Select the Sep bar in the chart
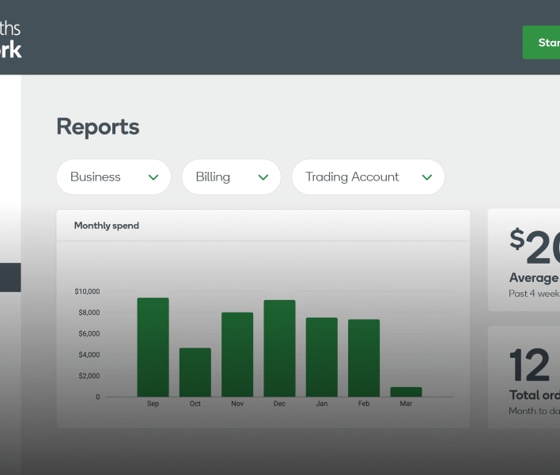This screenshot has height=475, width=560. click(153, 348)
